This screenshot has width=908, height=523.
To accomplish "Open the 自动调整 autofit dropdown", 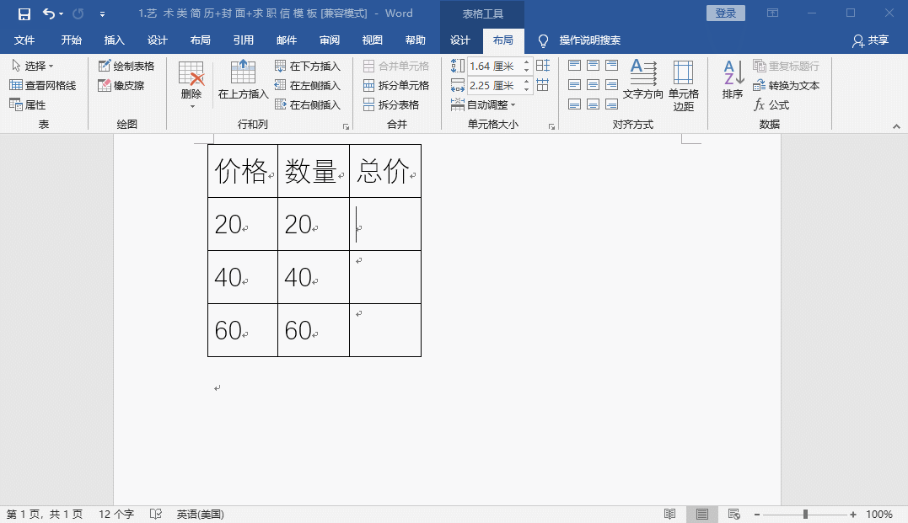I will pos(483,104).
